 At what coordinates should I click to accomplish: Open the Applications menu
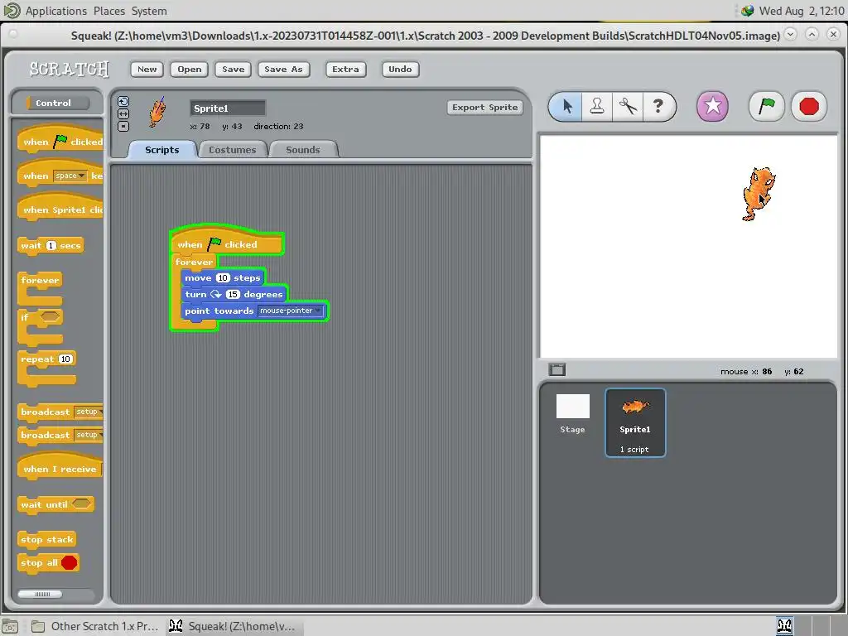pos(56,11)
